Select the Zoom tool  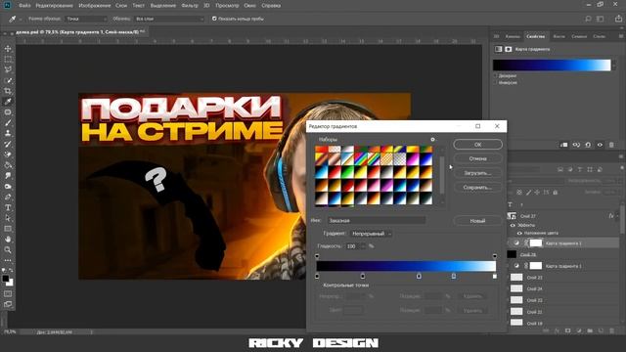click(x=8, y=250)
